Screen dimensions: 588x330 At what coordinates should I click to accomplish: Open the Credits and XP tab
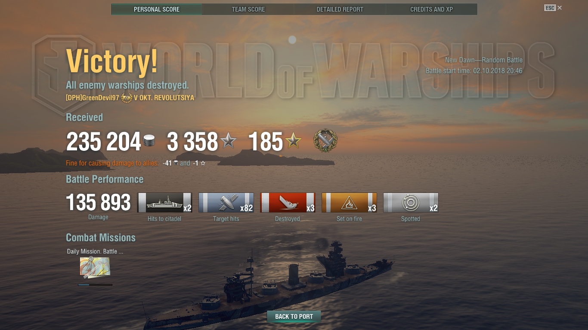[432, 9]
